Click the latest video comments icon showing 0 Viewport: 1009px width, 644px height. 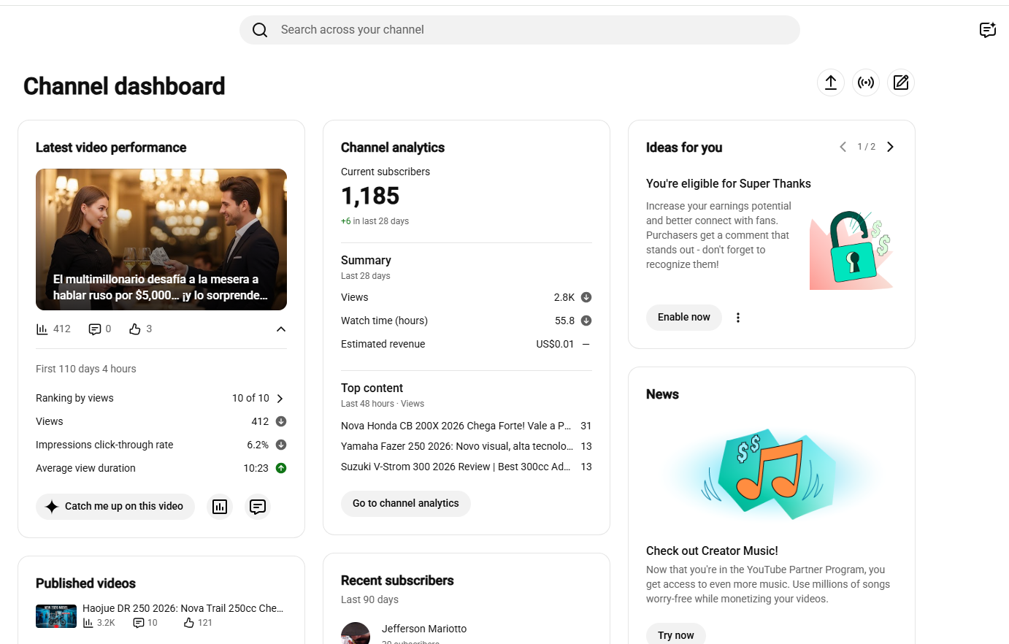[x=95, y=329]
